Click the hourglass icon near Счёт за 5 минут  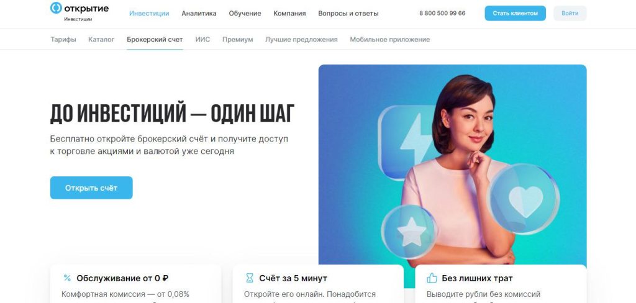tap(250, 278)
